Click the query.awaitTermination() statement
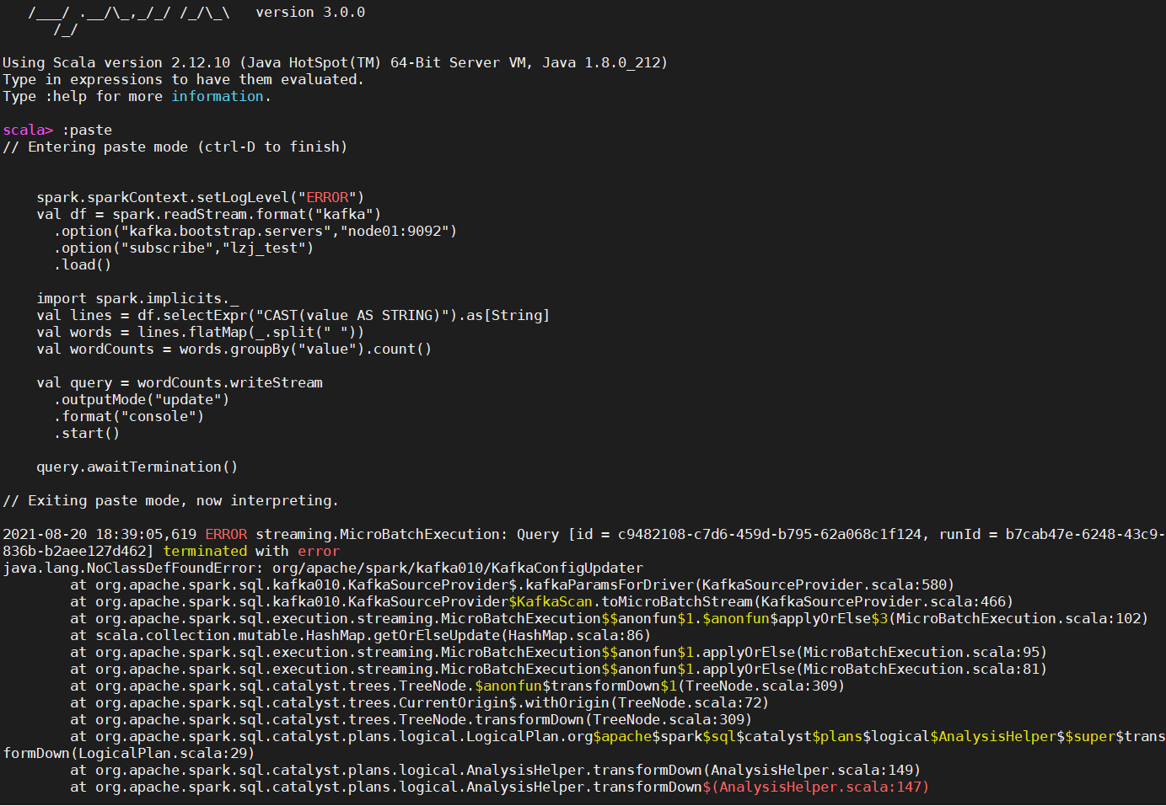 [137, 466]
